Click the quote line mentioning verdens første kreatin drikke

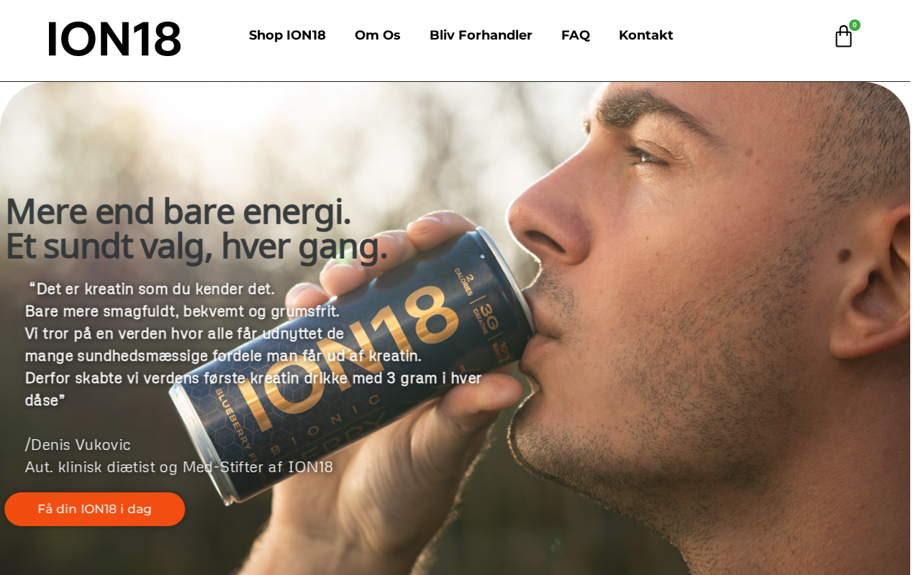click(x=253, y=377)
